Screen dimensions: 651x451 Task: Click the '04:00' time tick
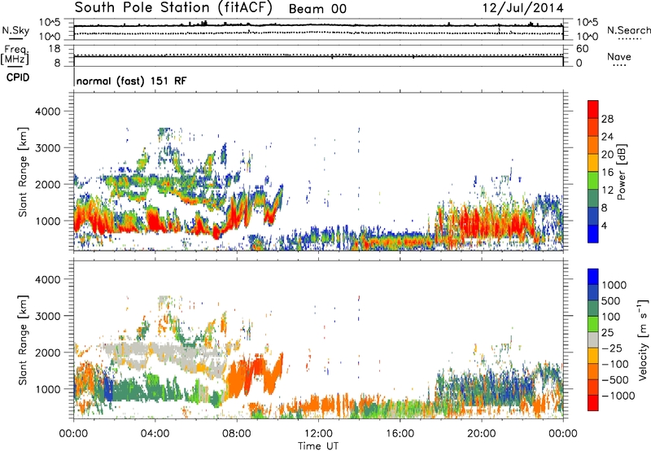click(155, 434)
